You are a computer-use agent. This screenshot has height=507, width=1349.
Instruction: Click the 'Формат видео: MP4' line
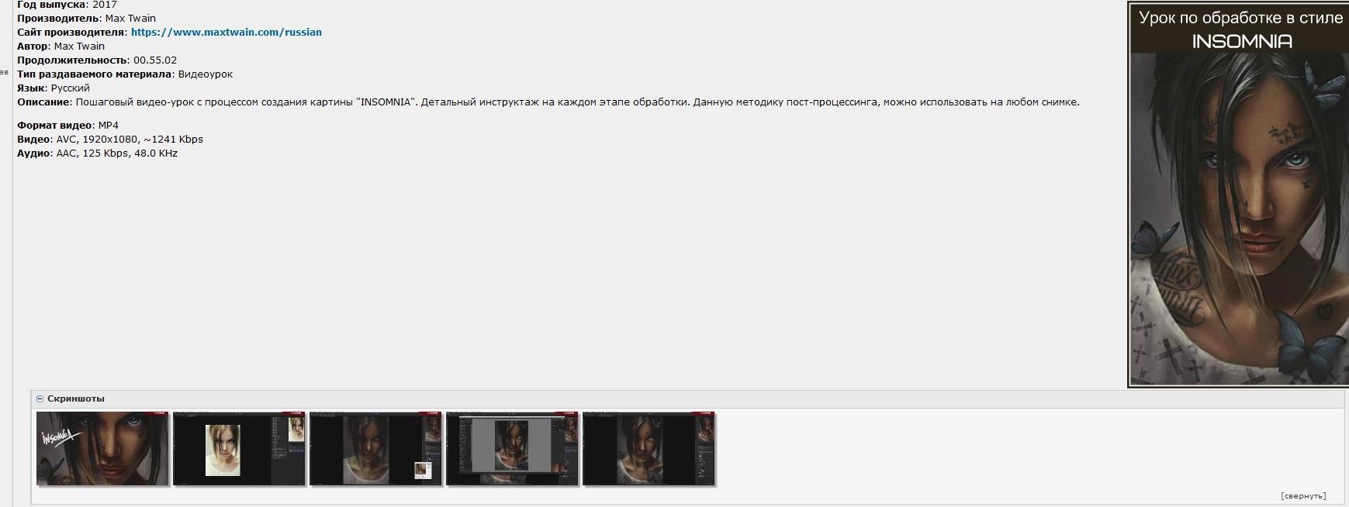click(x=67, y=126)
